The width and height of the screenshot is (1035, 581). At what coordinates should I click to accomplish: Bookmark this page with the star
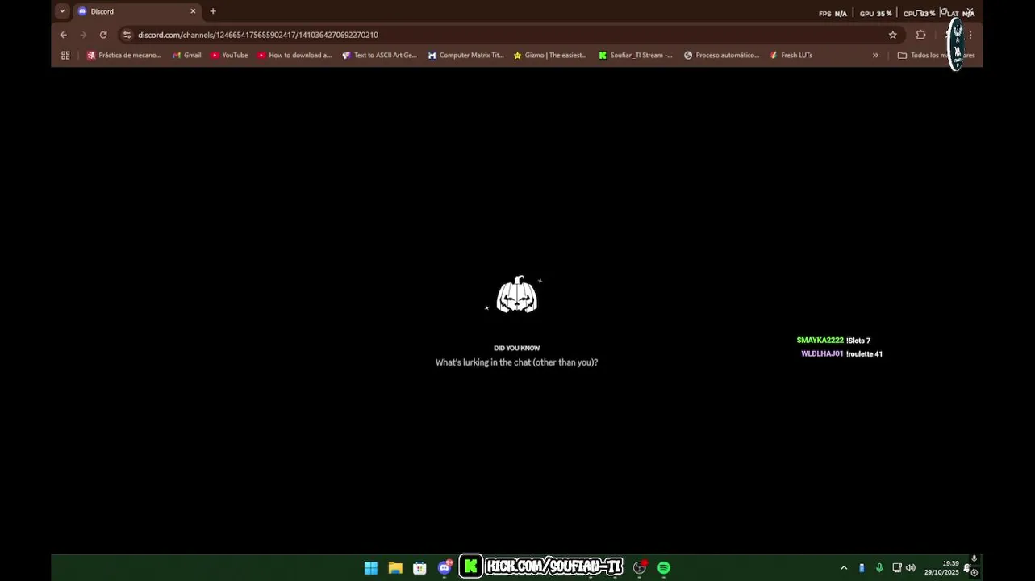(x=892, y=35)
